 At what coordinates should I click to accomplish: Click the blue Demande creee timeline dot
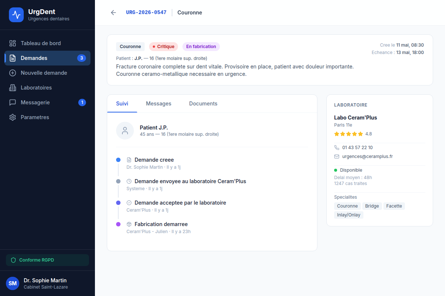[118, 160]
